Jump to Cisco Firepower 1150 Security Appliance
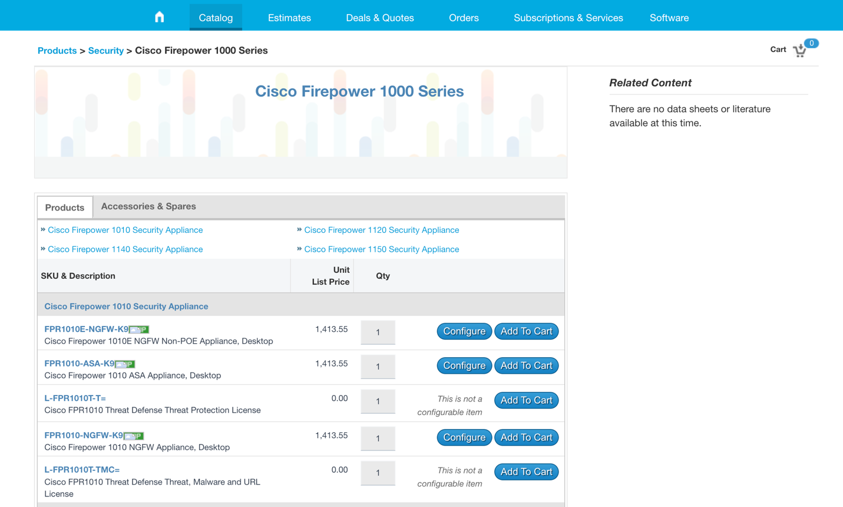Viewport: 843px width, 507px height. click(x=382, y=249)
